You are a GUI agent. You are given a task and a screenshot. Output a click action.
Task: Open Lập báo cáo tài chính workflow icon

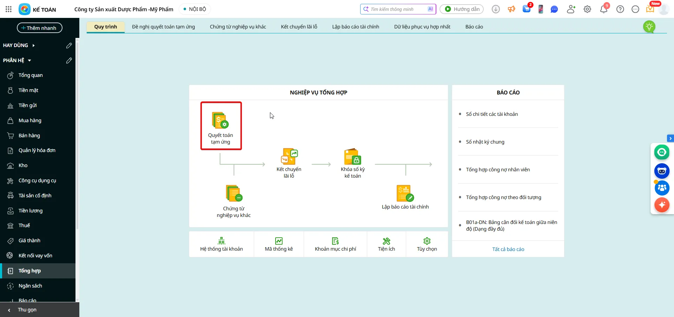click(405, 193)
